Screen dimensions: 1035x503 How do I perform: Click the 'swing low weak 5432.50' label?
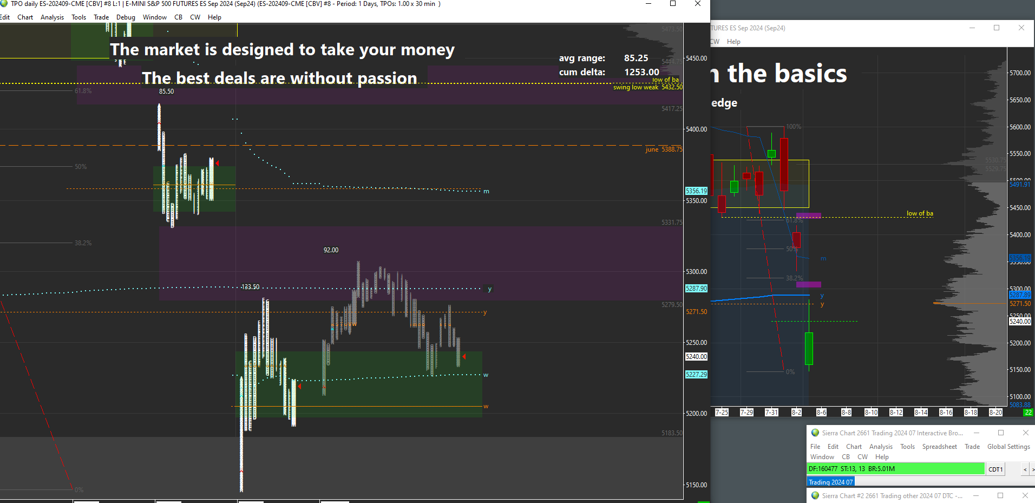coord(648,87)
